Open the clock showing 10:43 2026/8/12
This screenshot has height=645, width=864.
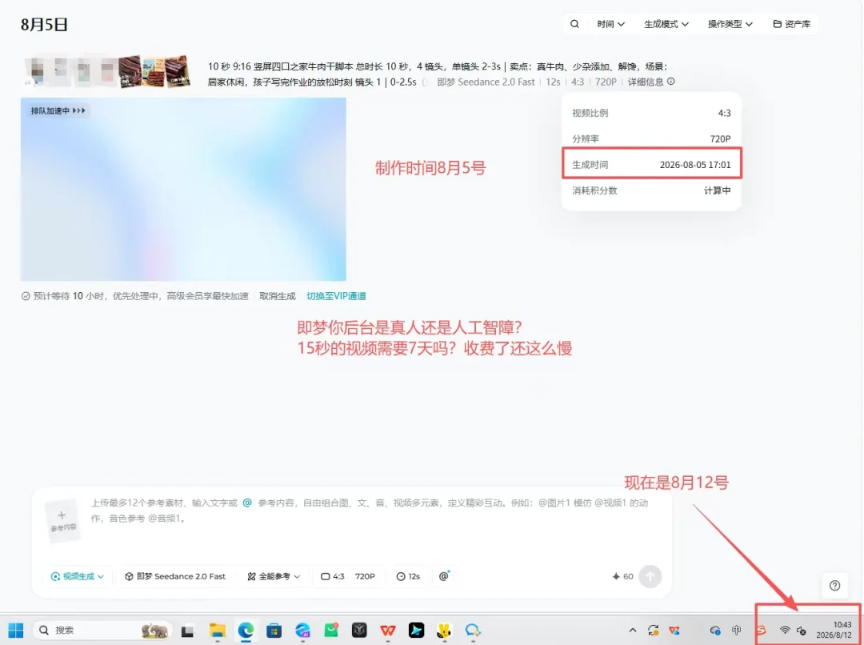(x=834, y=630)
